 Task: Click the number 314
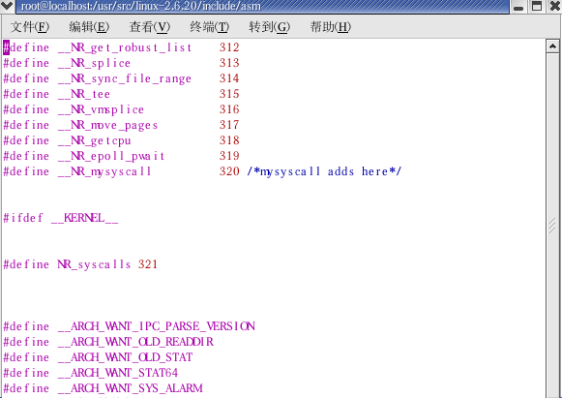coord(229,78)
